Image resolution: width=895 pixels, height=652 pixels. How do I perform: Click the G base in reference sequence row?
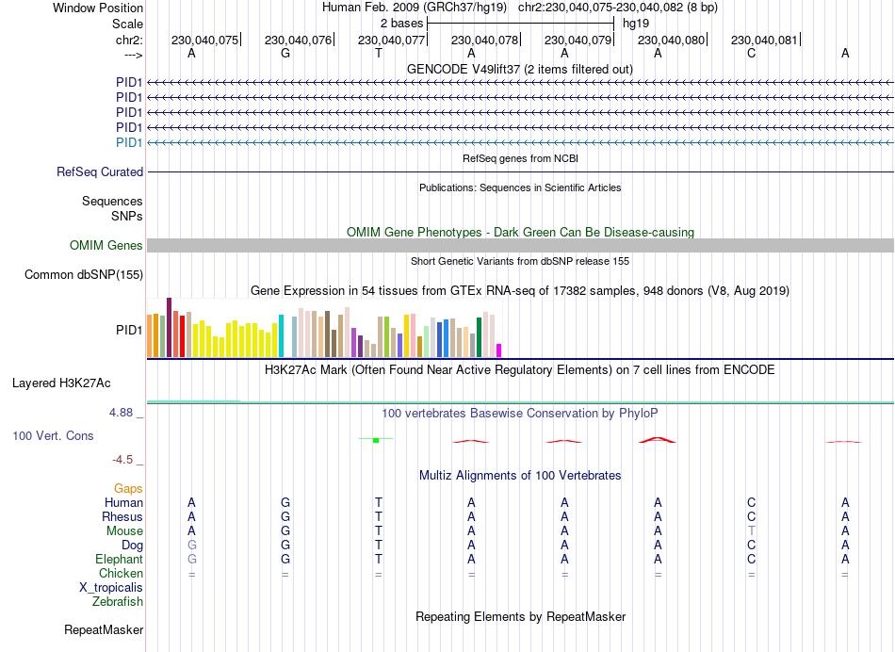pos(285,53)
